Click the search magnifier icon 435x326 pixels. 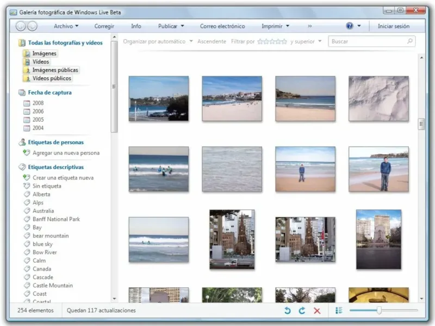click(x=409, y=41)
